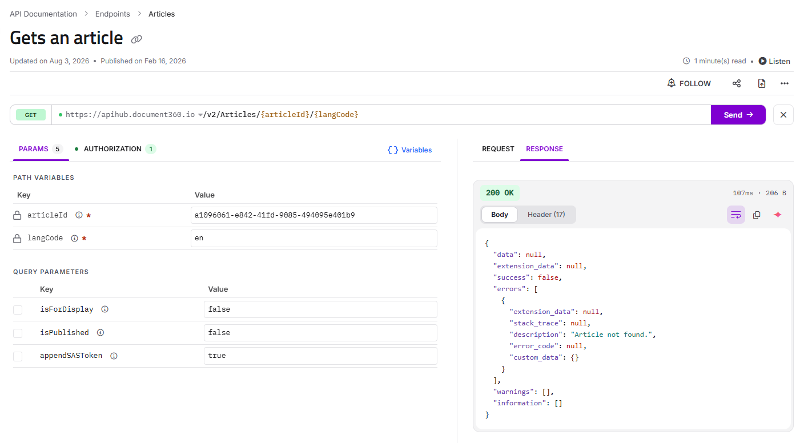Click the 200 OK status badge
Image resolution: width=804 pixels, height=443 pixels.
pos(500,193)
